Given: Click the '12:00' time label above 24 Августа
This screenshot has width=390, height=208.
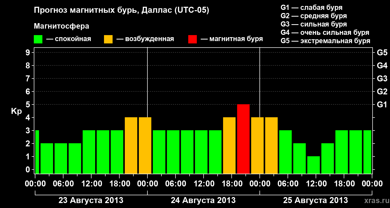Looking at the screenshot, I should click(x=204, y=184).
